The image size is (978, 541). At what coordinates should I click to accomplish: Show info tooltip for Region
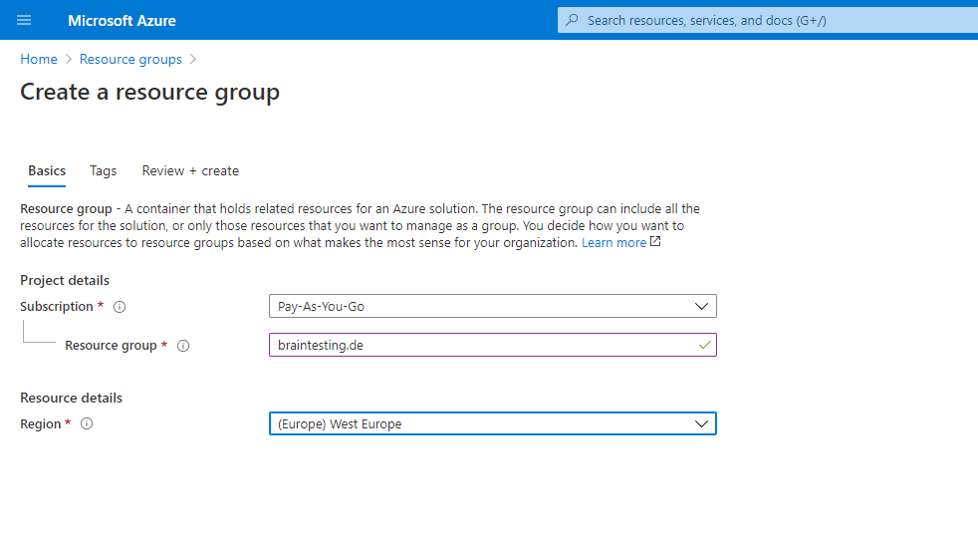coord(87,423)
